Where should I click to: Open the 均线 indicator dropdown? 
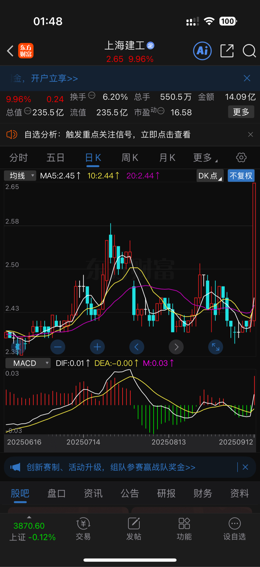point(20,176)
